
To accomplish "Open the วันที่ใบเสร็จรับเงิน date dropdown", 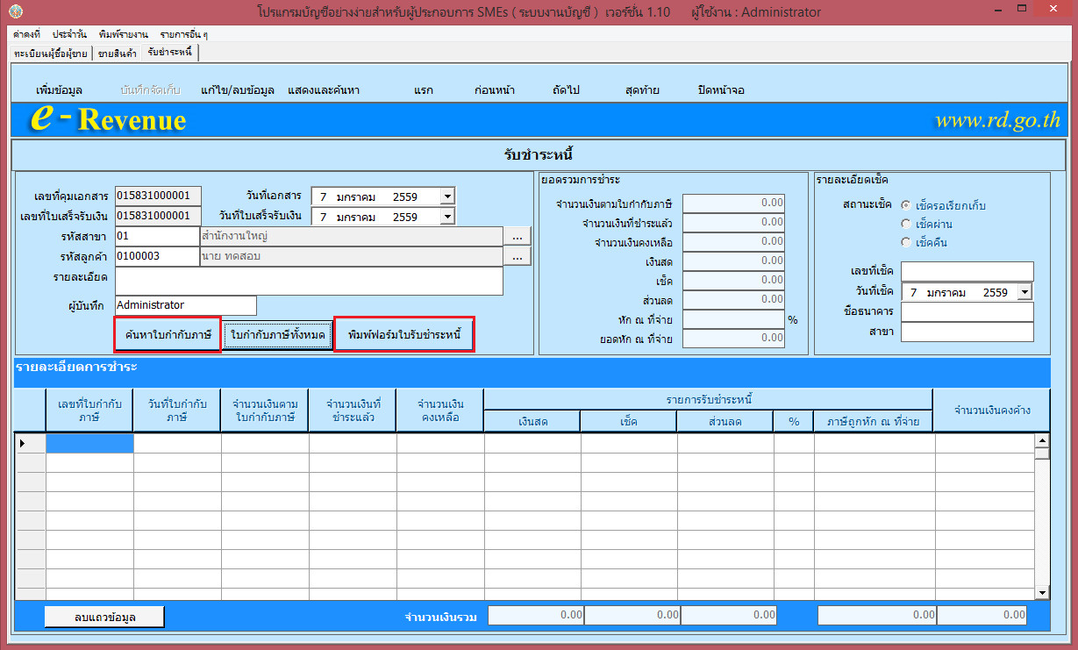I will [x=447, y=216].
